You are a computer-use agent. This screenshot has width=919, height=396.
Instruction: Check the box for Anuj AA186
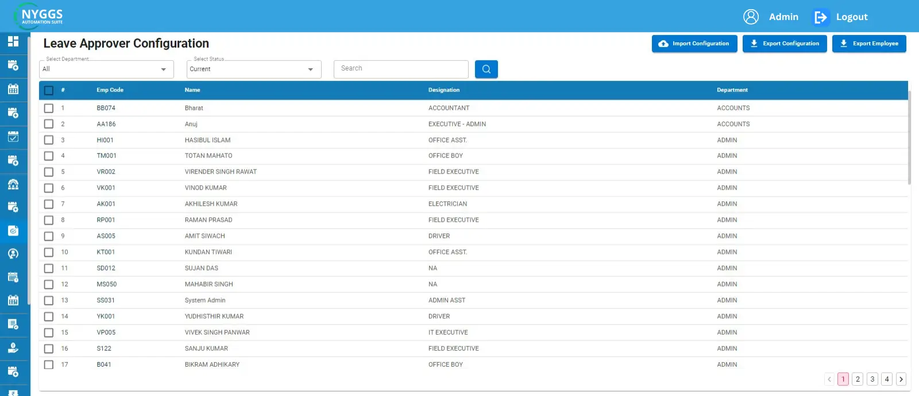click(49, 124)
